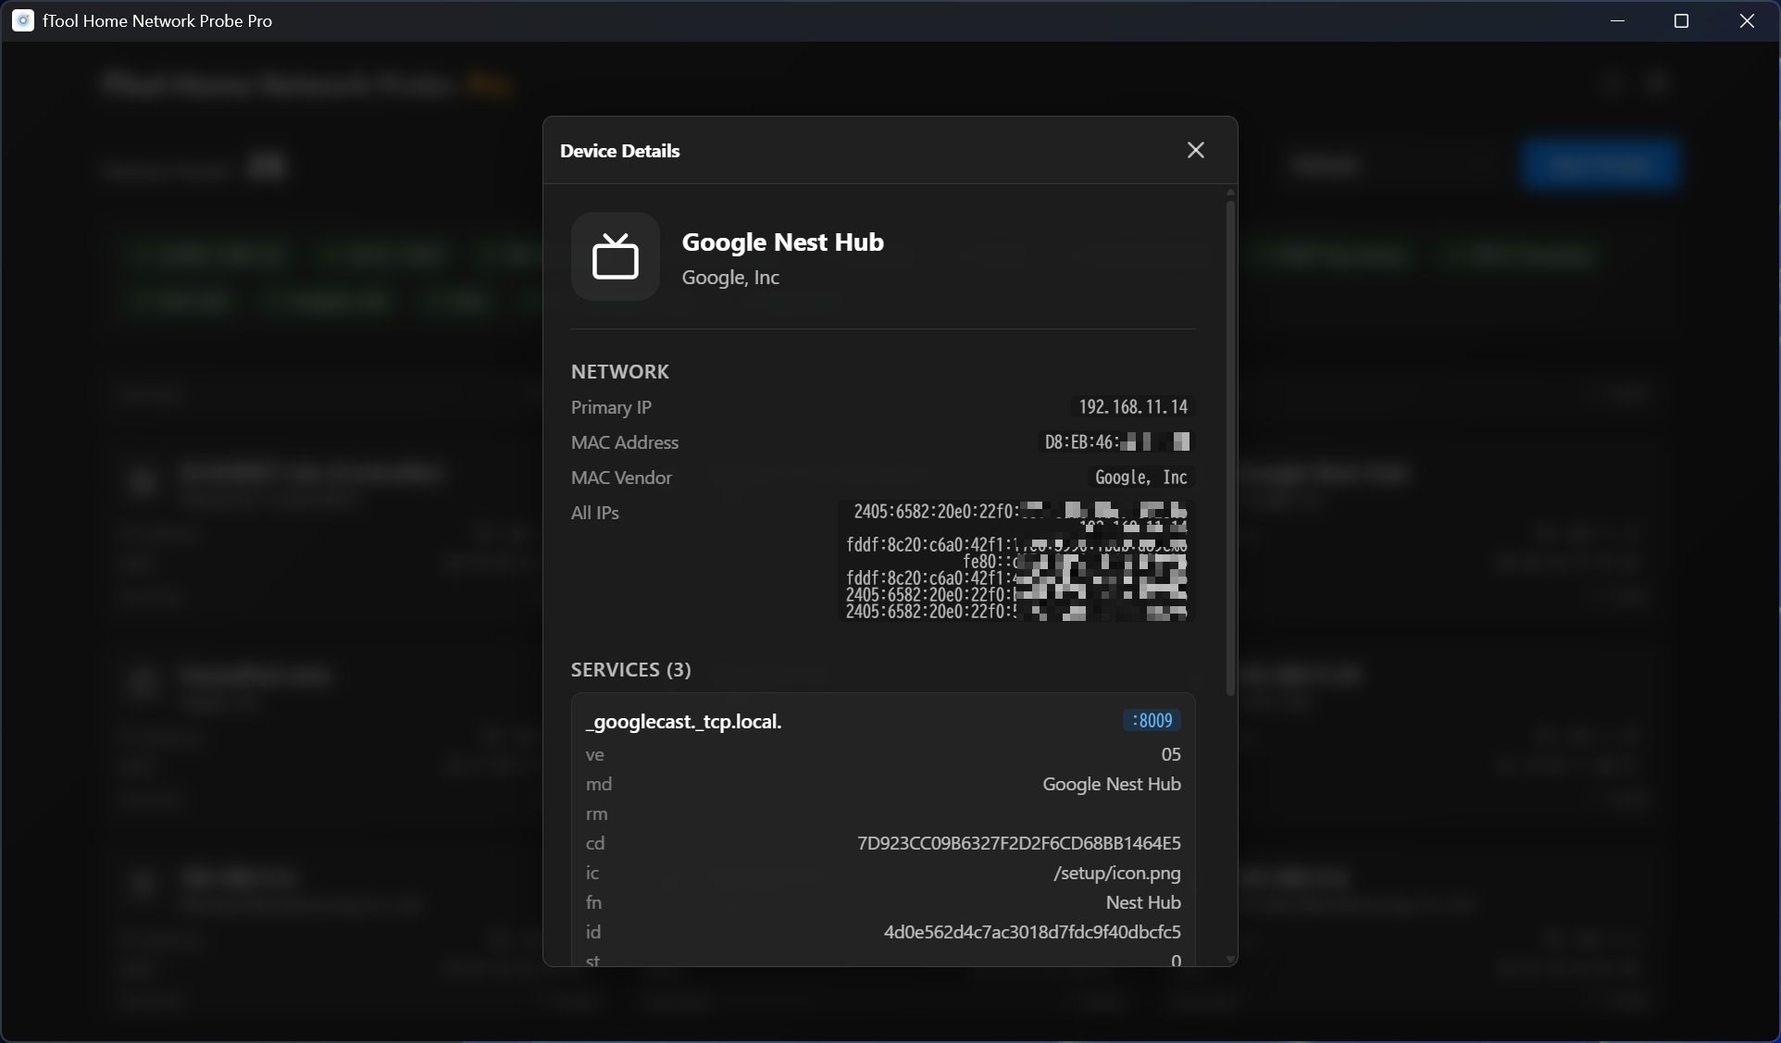Click the NETWORK section header

[x=619, y=372]
